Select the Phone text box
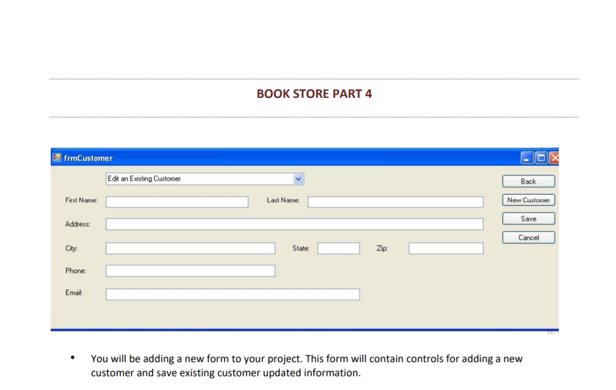 point(190,270)
